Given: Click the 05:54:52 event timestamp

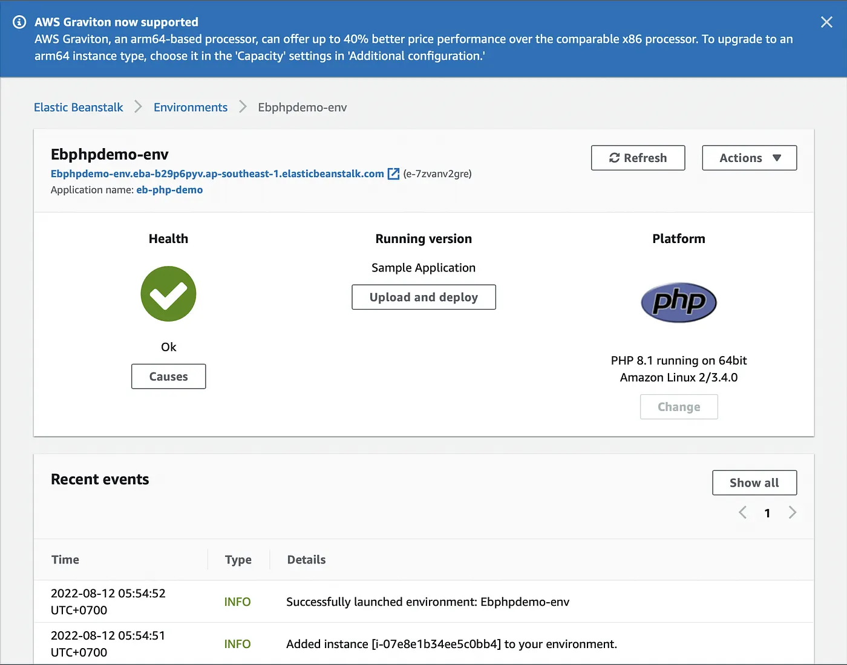Looking at the screenshot, I should [108, 602].
